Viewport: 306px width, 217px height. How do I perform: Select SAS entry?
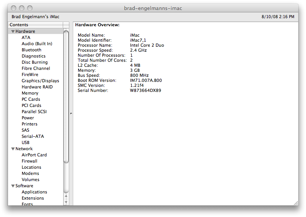click(25, 130)
